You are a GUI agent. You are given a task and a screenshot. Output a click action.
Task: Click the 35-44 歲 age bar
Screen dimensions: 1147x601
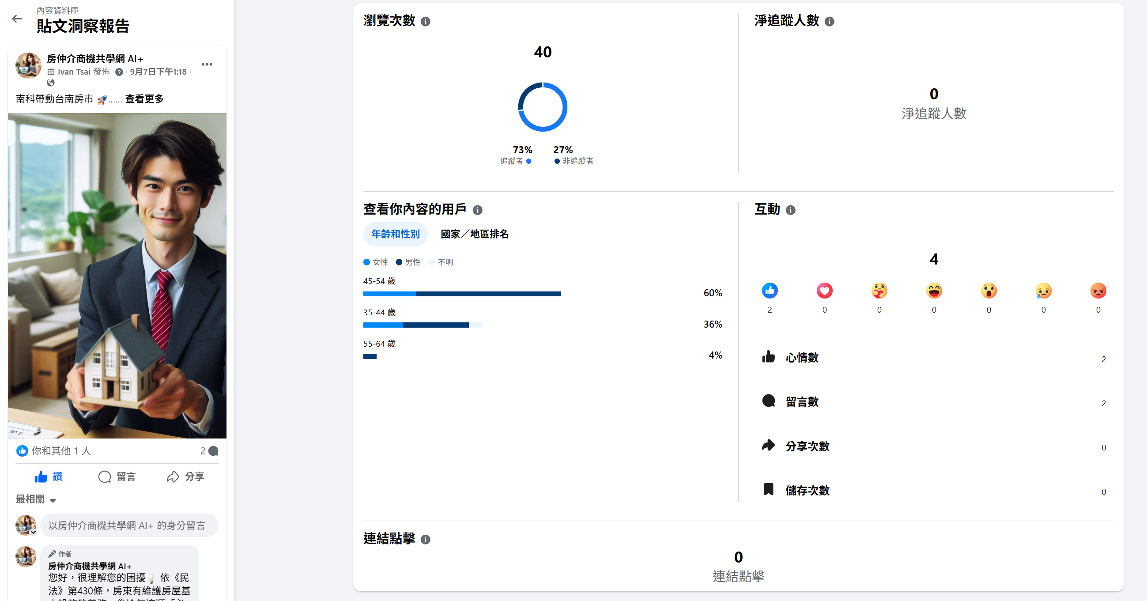tap(423, 325)
